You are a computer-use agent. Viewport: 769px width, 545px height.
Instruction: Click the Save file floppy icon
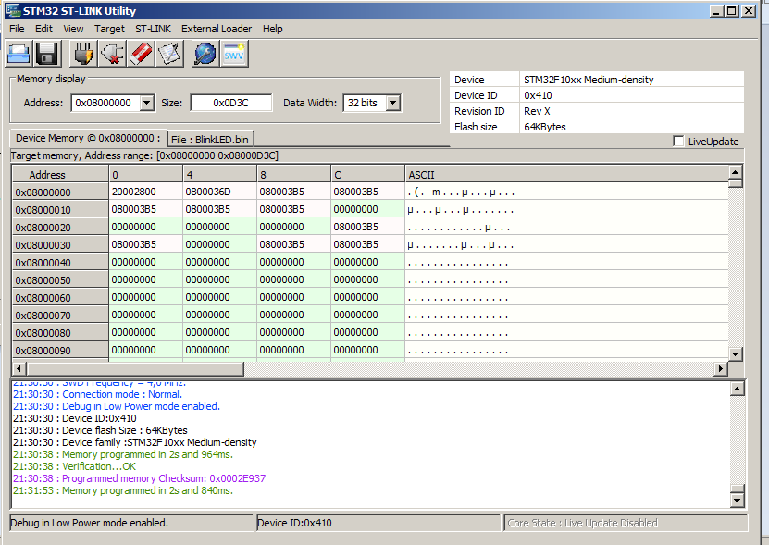47,54
